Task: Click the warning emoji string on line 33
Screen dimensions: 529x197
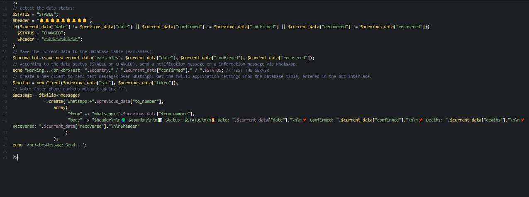Action: coord(61,39)
